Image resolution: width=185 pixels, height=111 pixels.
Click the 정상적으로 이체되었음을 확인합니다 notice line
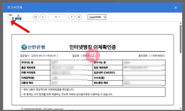tap(48, 90)
